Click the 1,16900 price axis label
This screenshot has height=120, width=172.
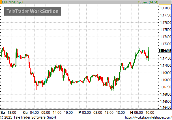click(166, 73)
